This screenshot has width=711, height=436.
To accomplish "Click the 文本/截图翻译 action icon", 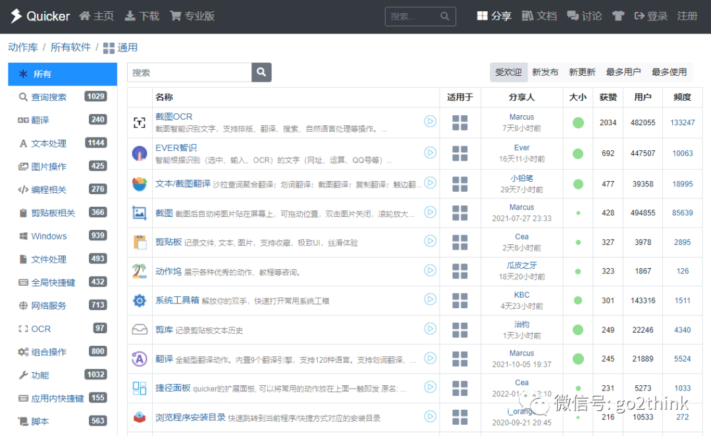I will click(140, 184).
